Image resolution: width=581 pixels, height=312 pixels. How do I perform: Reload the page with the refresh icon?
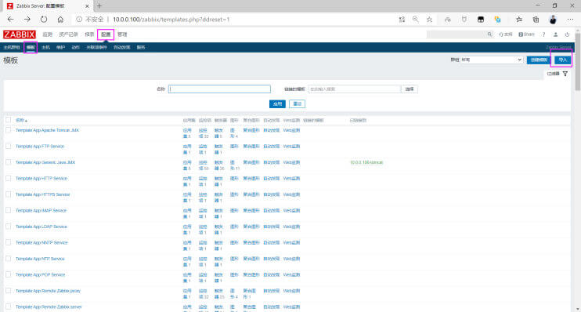tap(44, 20)
